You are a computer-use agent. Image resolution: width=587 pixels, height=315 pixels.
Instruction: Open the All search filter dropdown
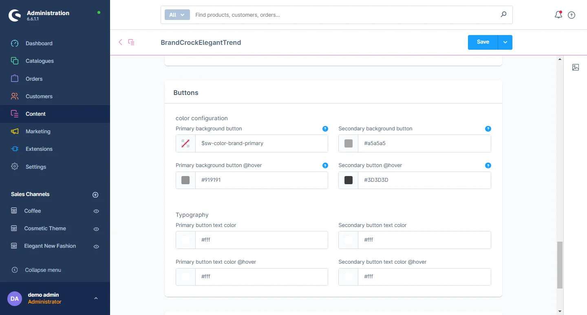[x=177, y=15]
